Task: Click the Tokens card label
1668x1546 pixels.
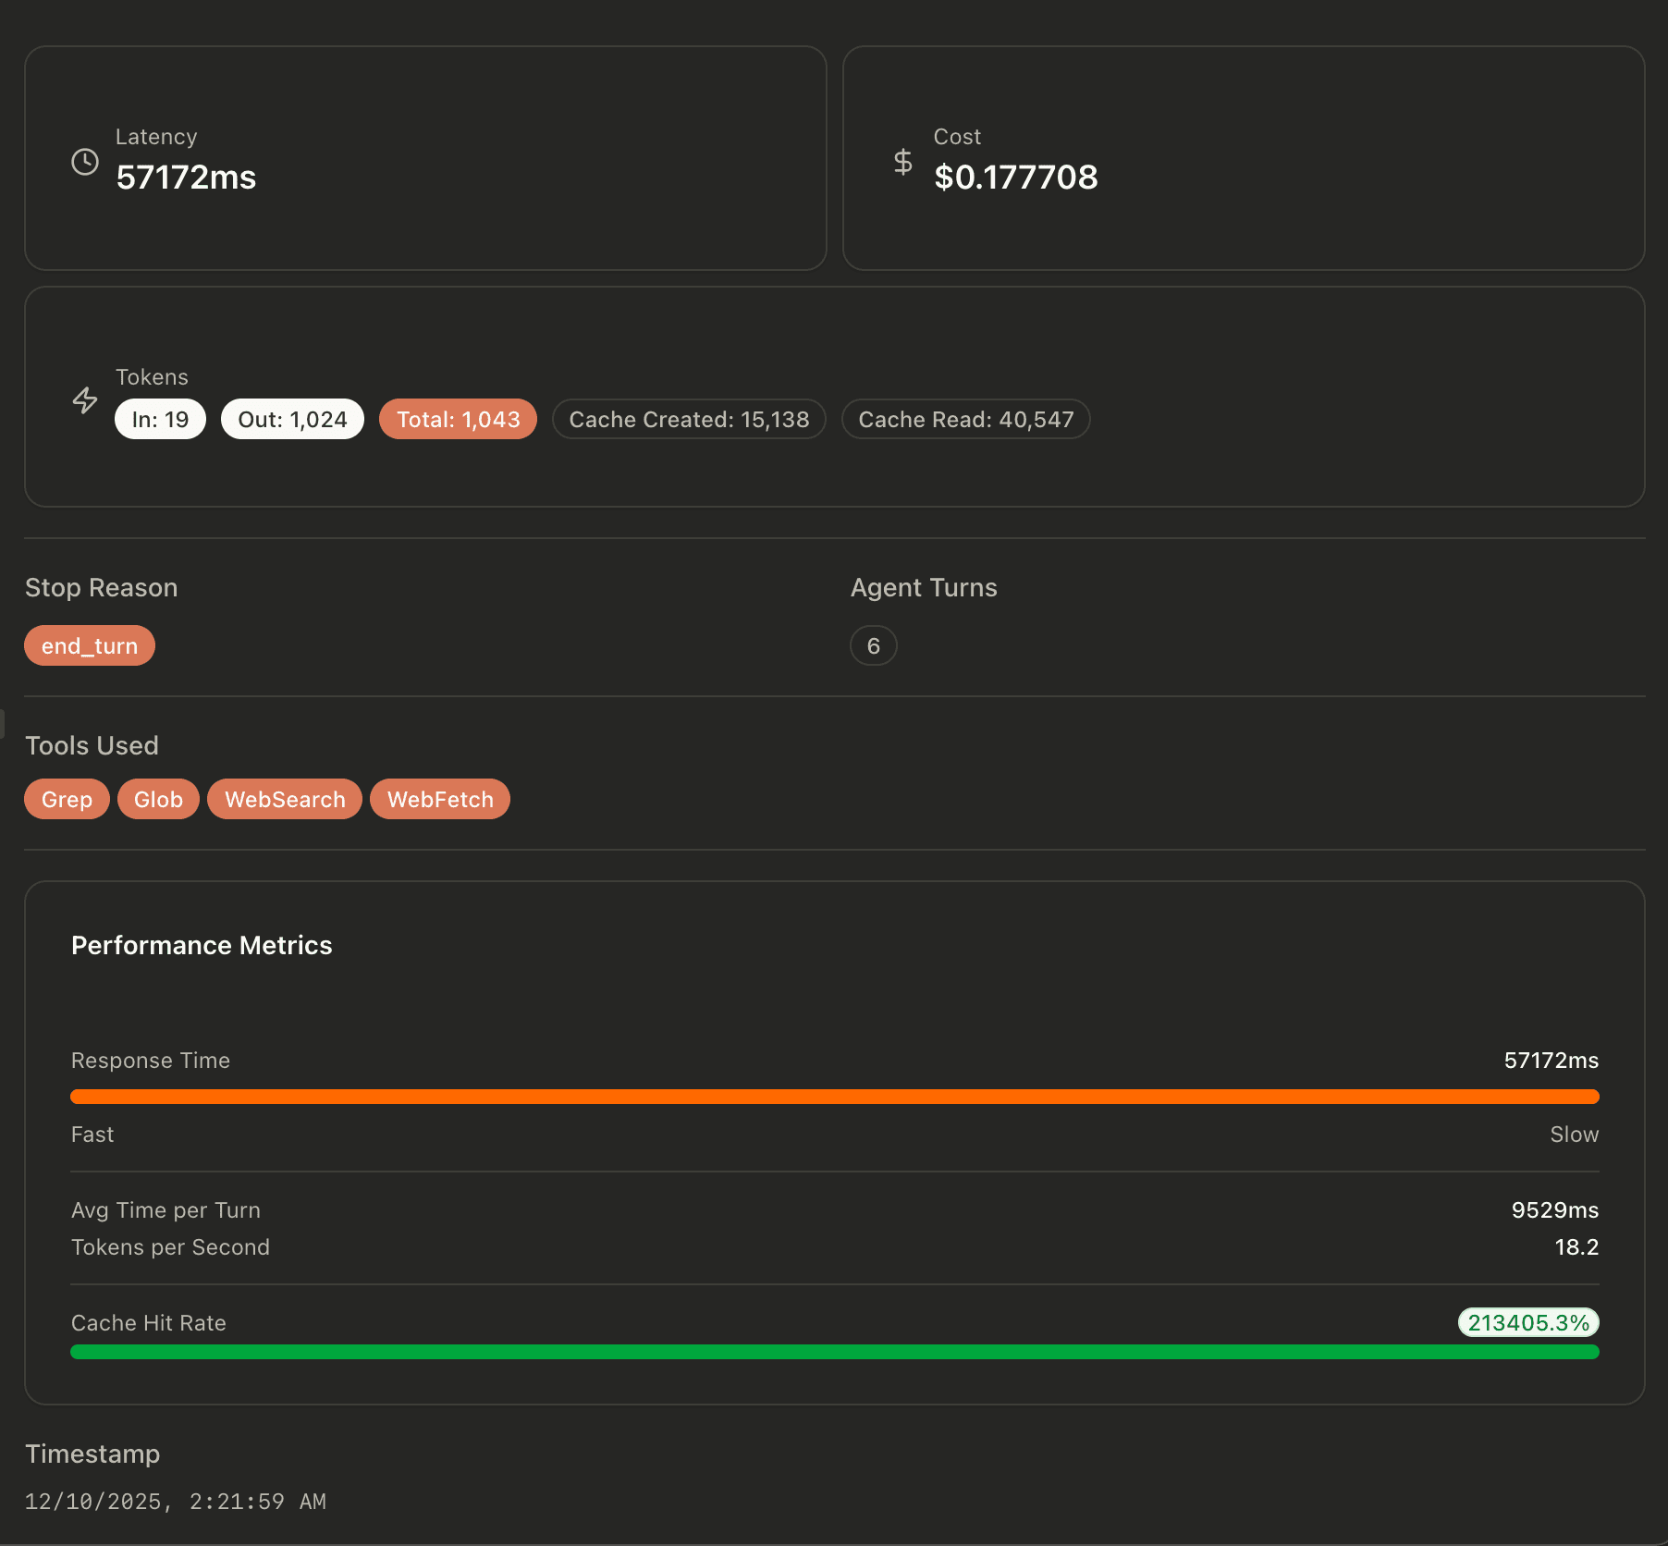Action: pos(152,377)
